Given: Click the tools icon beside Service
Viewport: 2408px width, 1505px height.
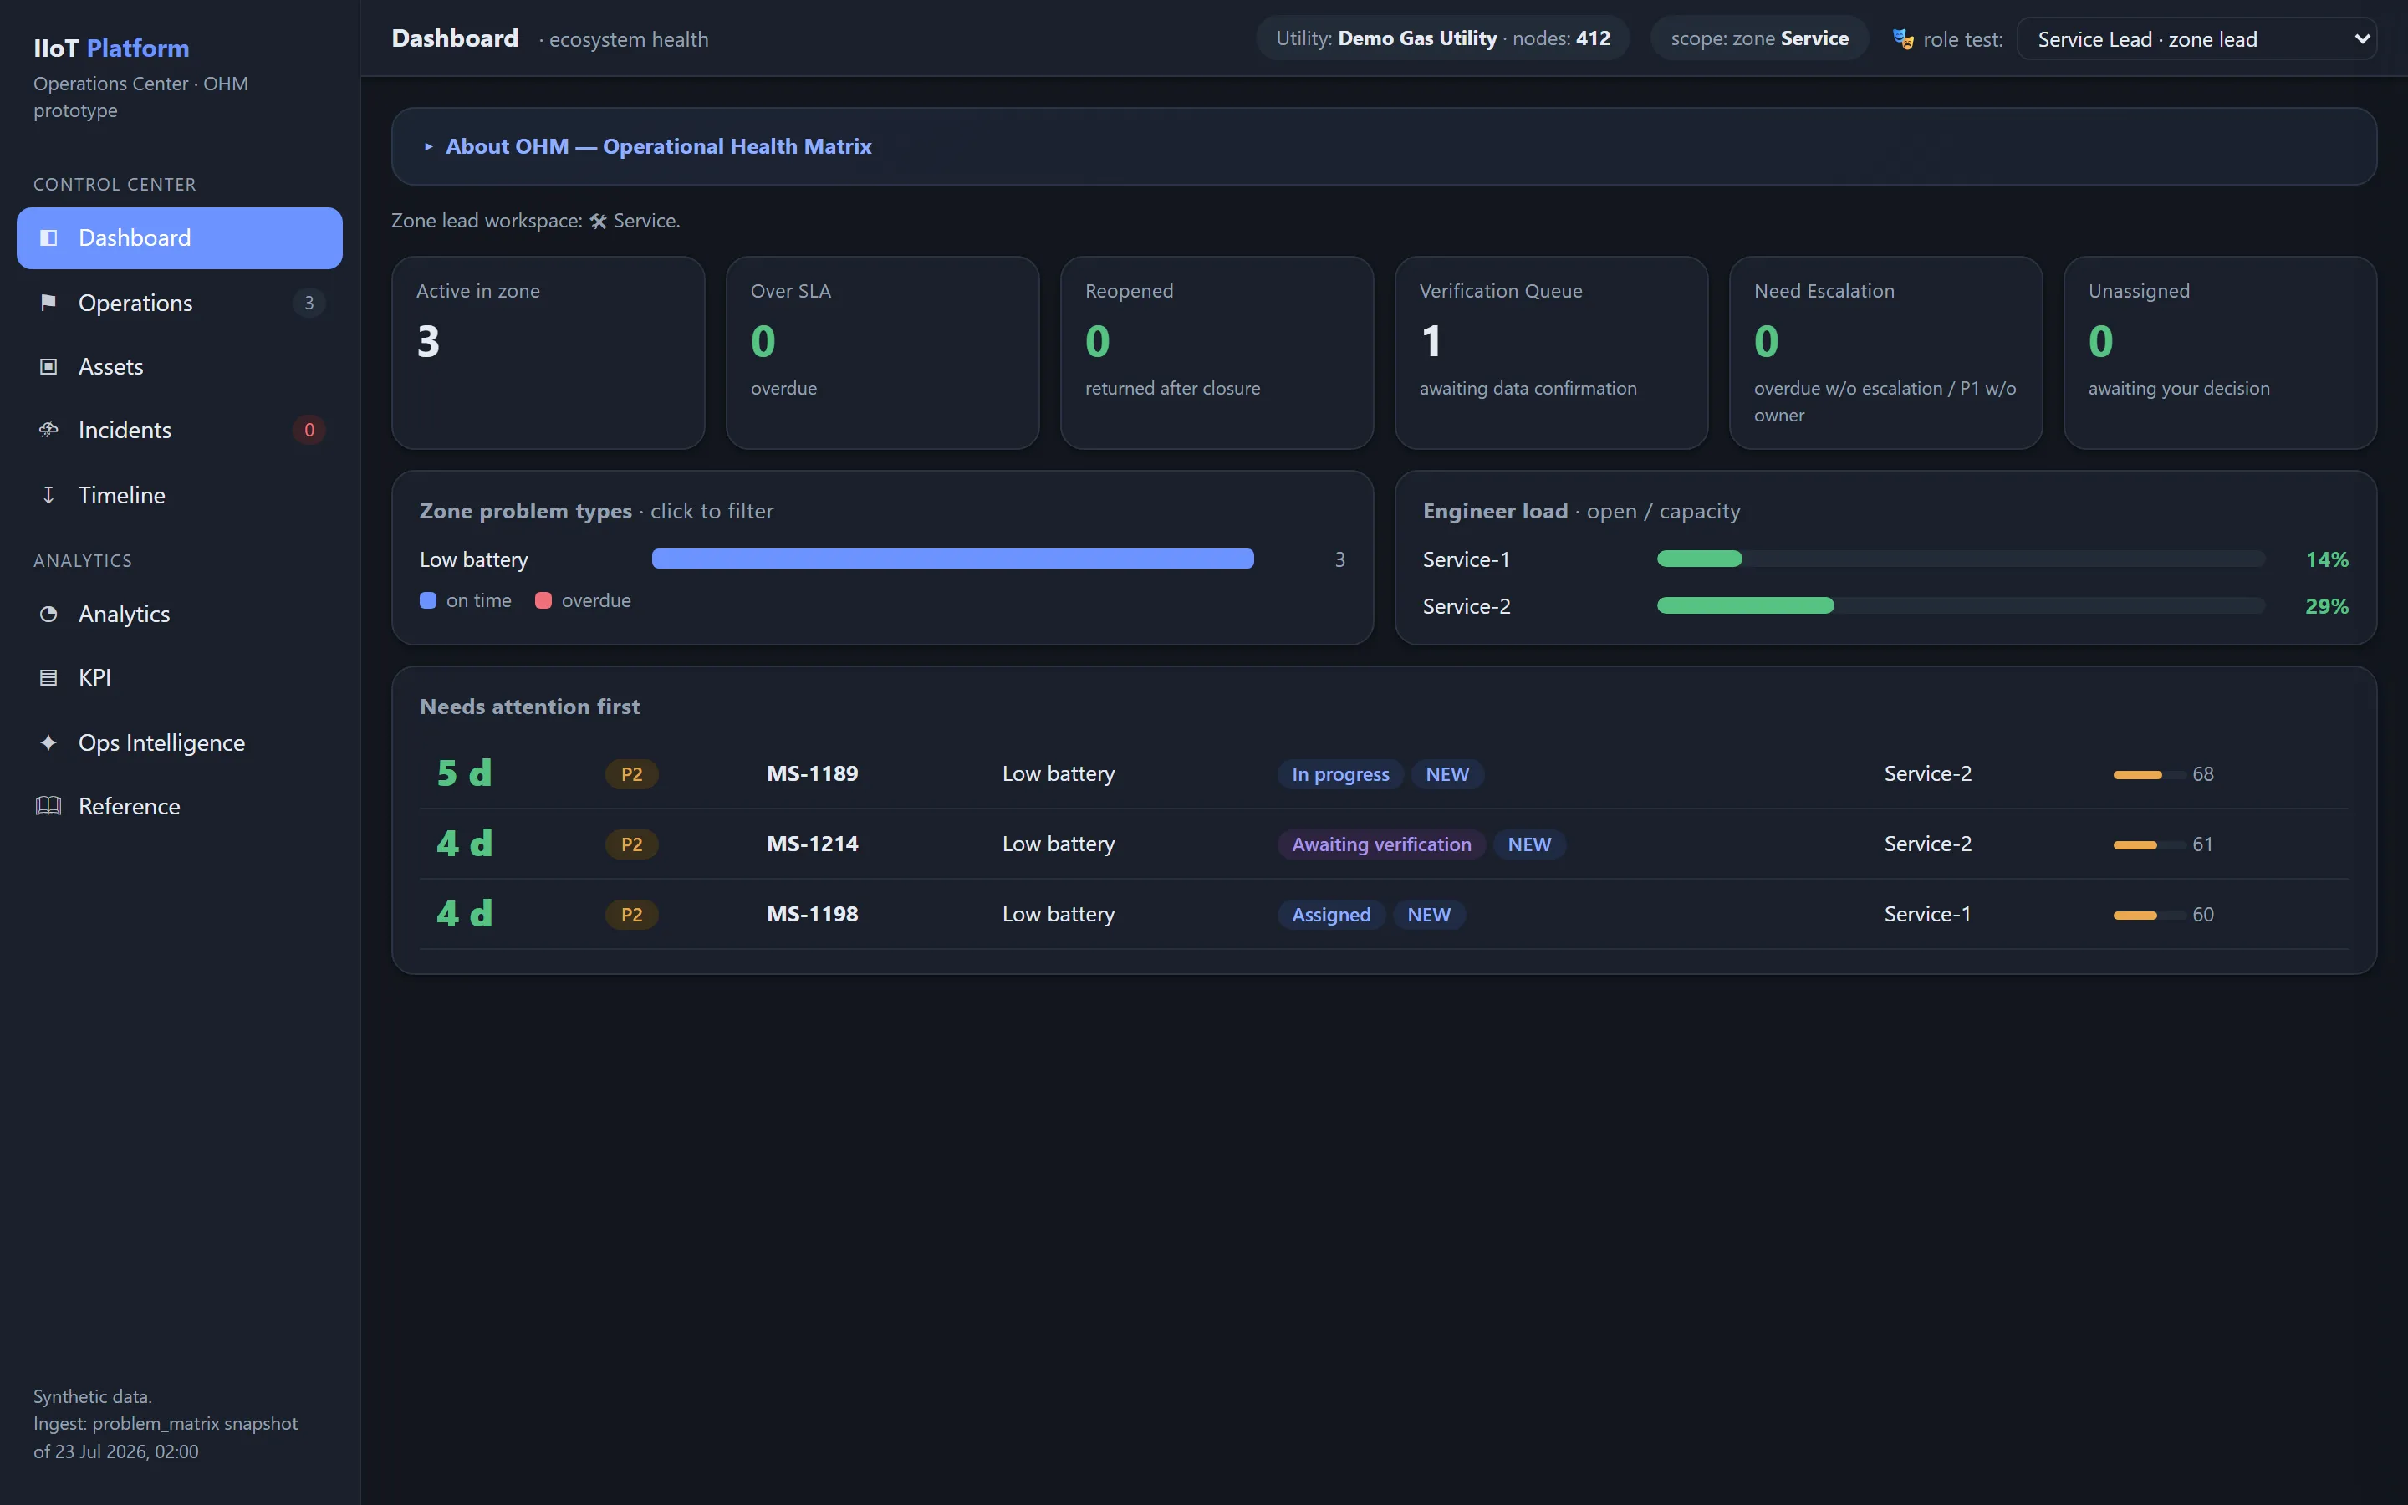Looking at the screenshot, I should point(598,221).
